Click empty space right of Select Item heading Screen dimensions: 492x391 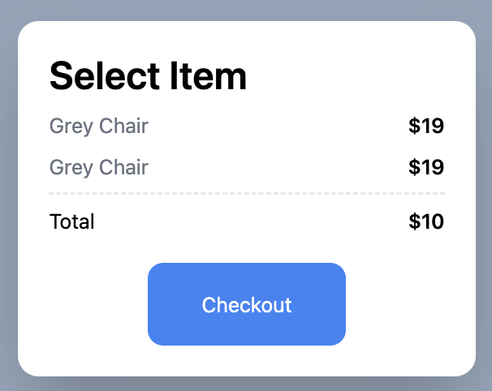point(345,76)
